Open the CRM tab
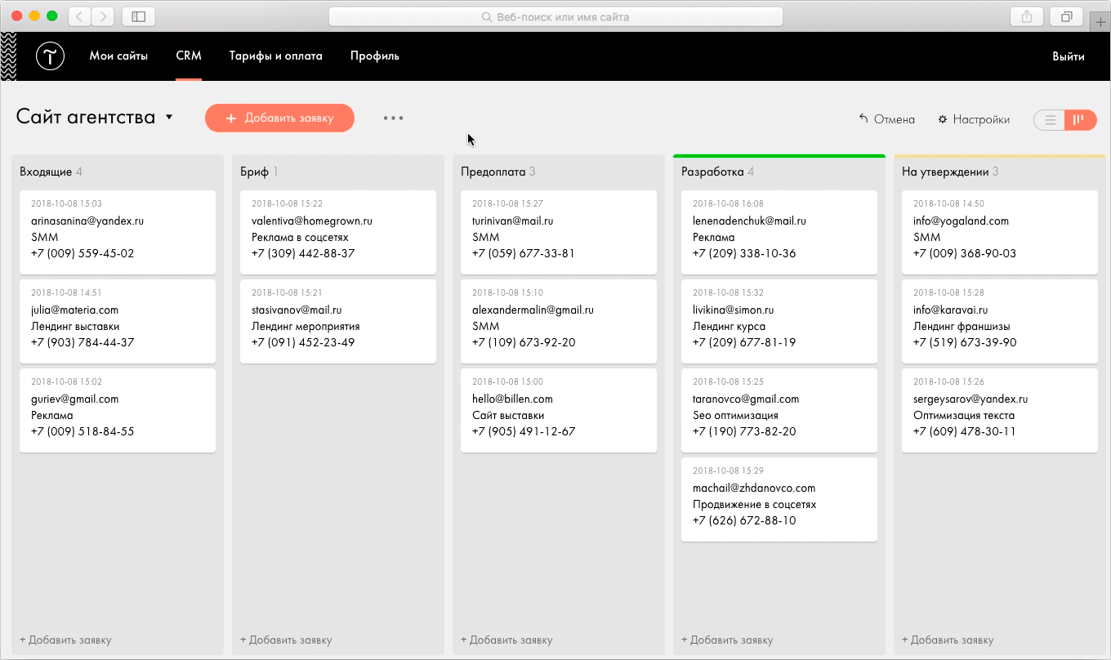Image resolution: width=1111 pixels, height=660 pixels. 189,56
